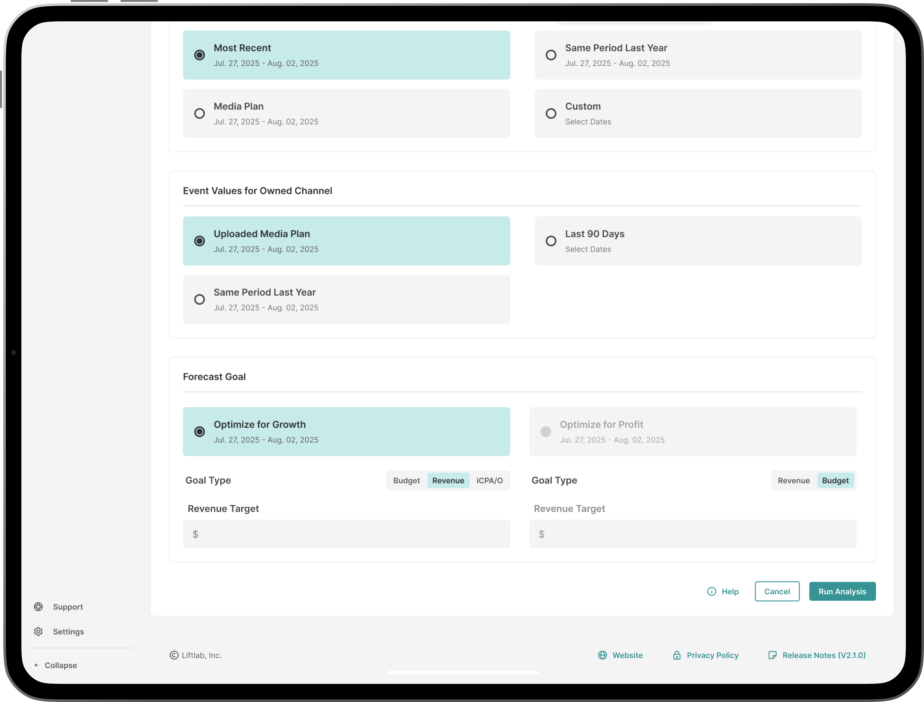Image resolution: width=924 pixels, height=702 pixels.
Task: Click the Release Notes note icon
Action: 772,655
